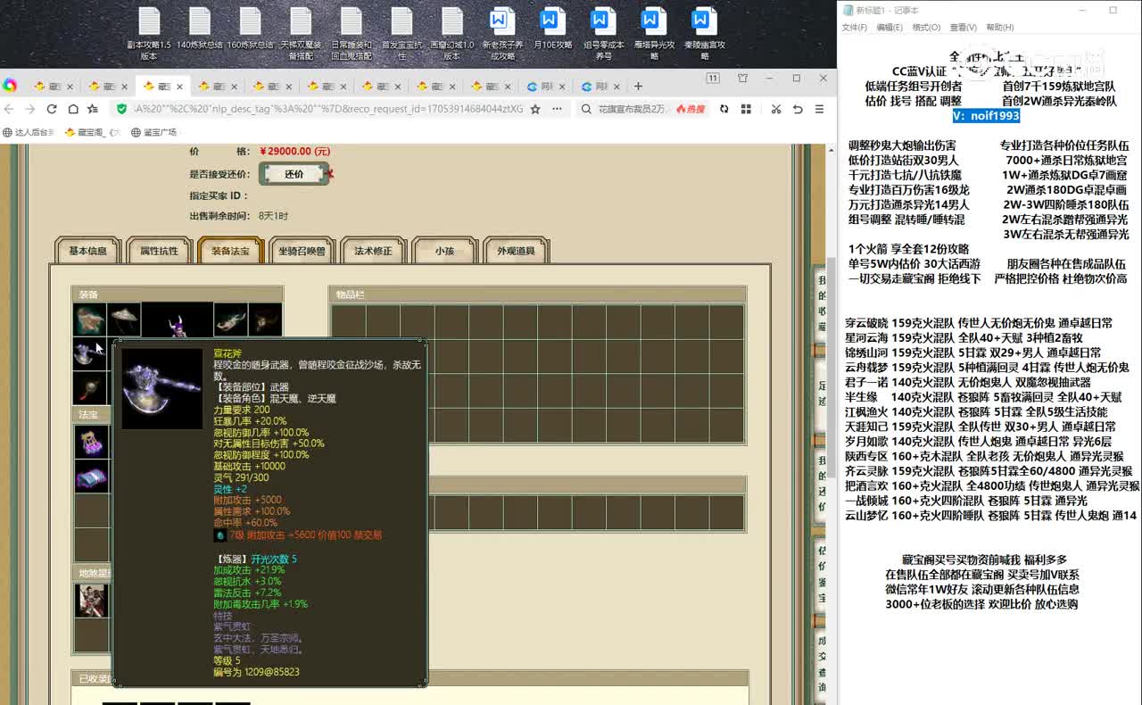
Task: Open the 组号零成本养号 Word document
Action: 604,33
